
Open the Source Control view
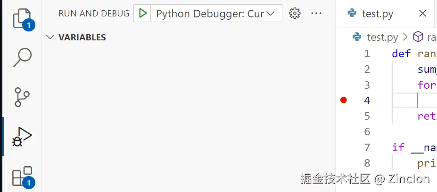coord(22,97)
